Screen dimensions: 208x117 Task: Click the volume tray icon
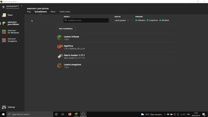click(x=184, y=114)
